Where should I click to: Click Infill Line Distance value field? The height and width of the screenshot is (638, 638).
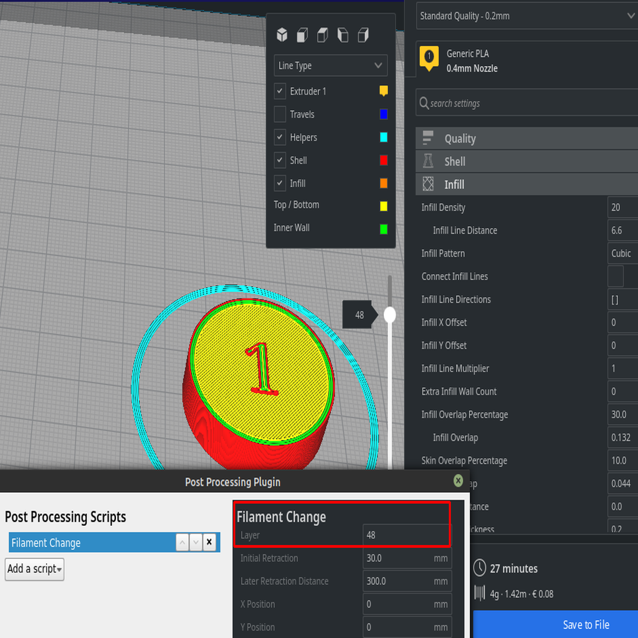pyautogui.click(x=622, y=231)
